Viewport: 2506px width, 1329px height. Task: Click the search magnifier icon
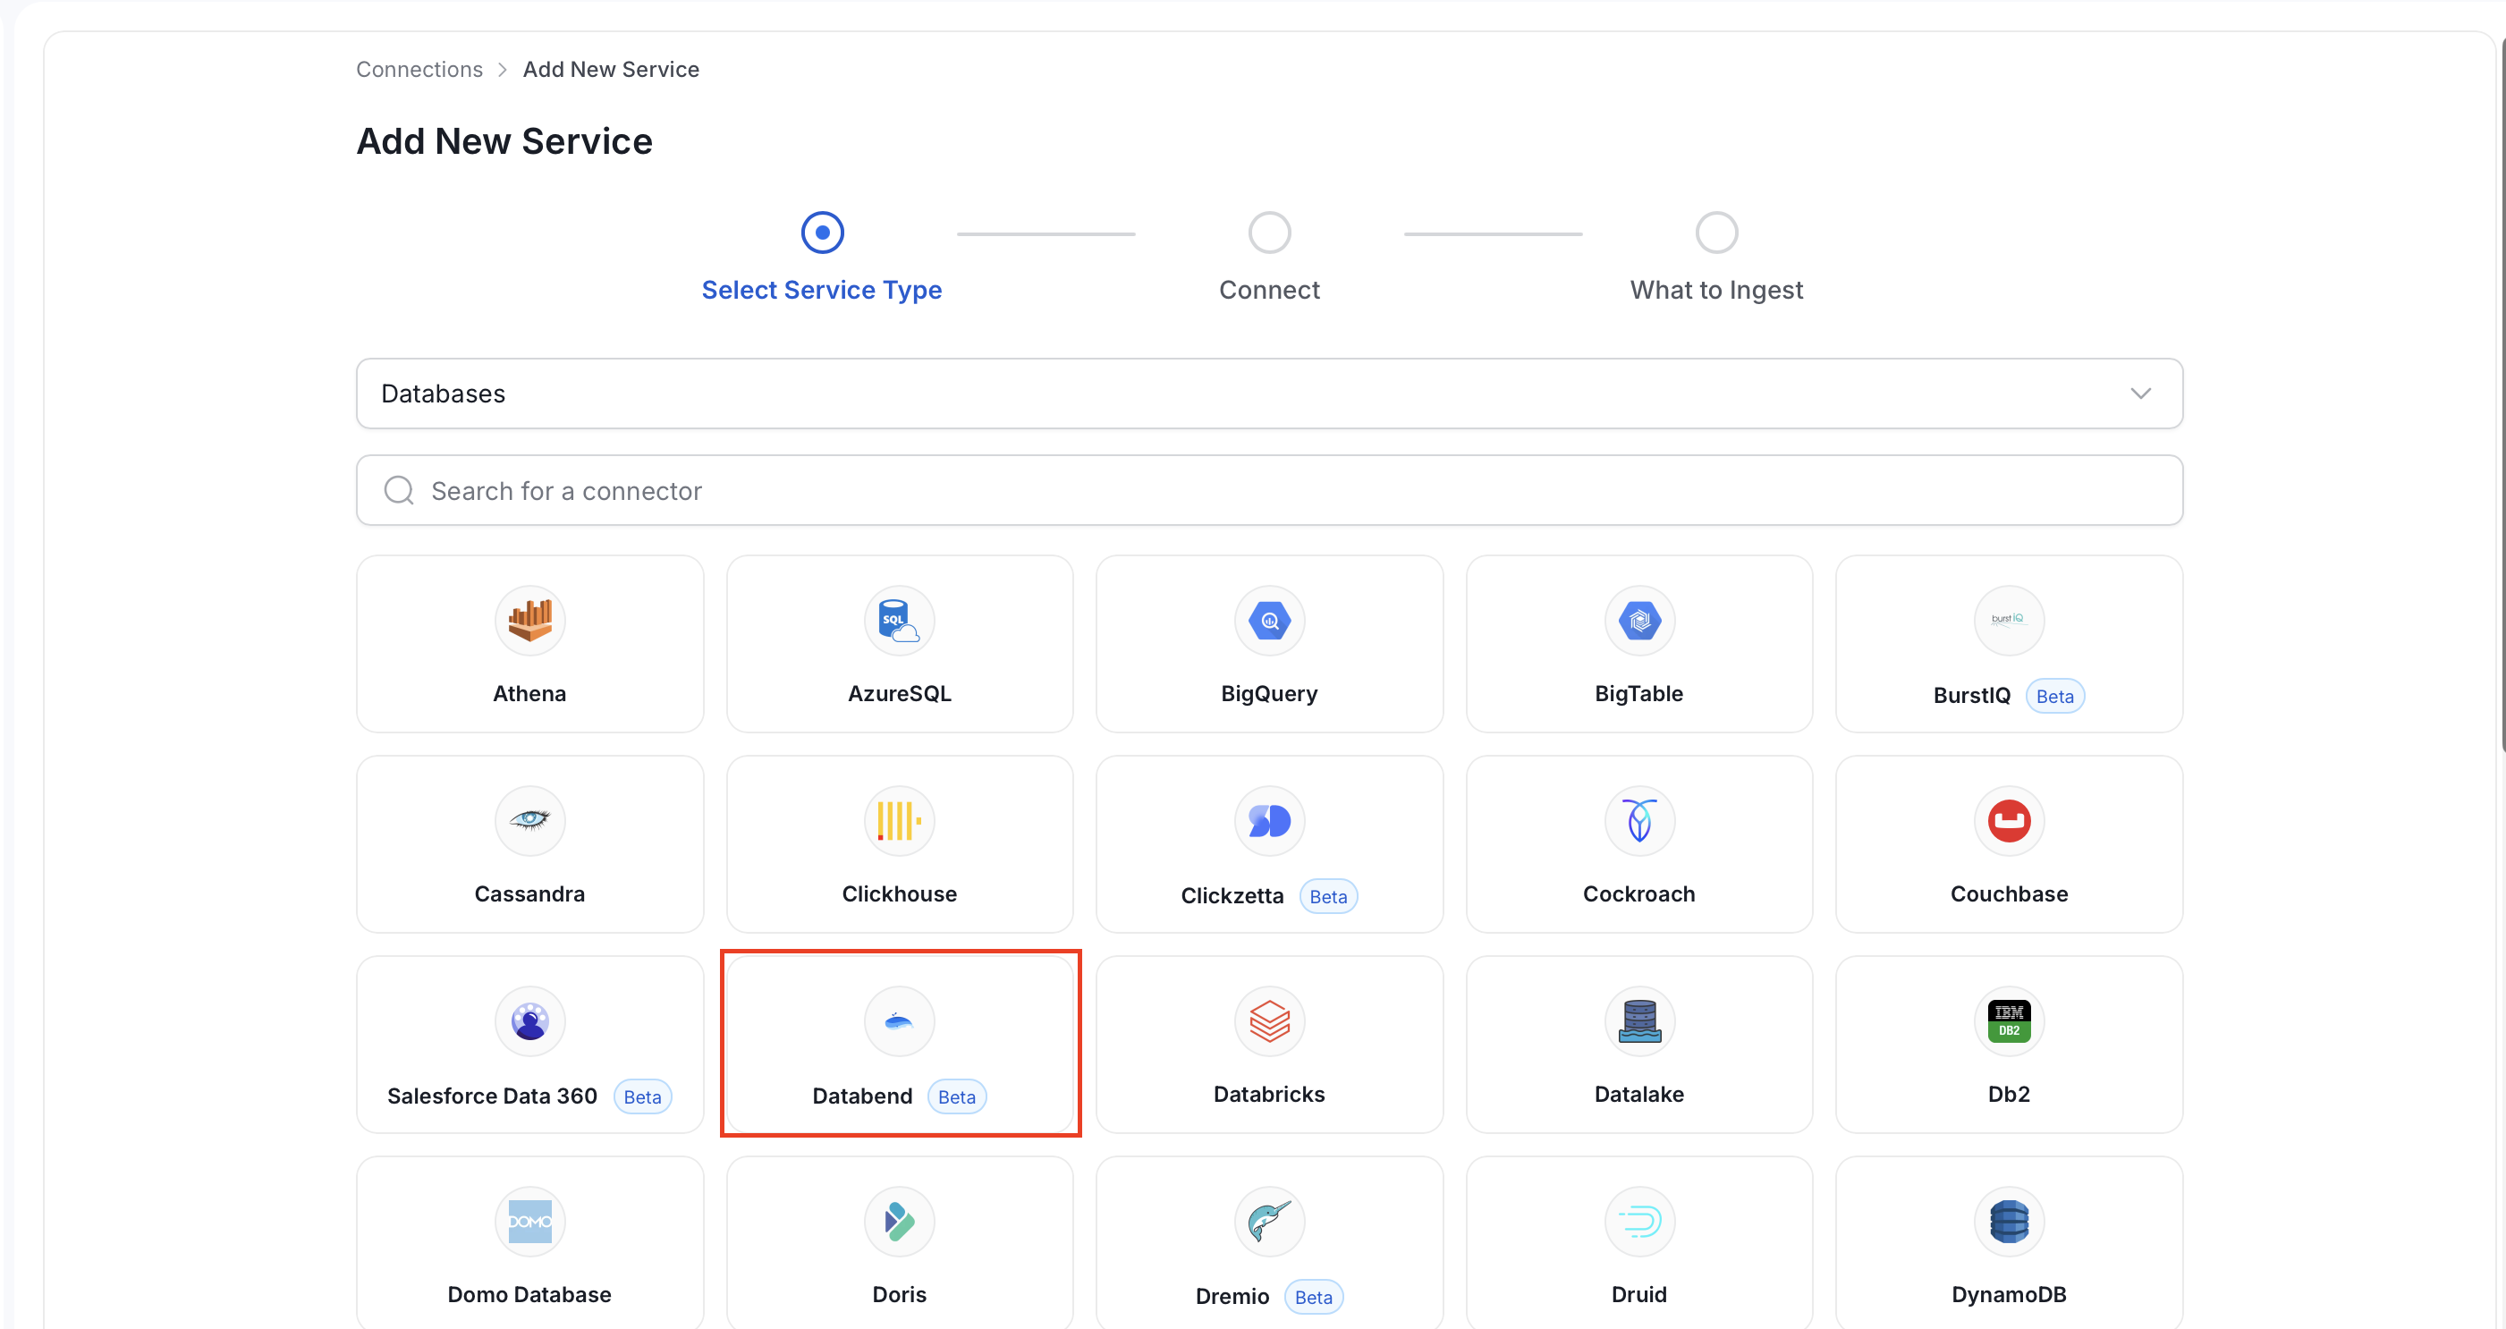pyautogui.click(x=399, y=490)
